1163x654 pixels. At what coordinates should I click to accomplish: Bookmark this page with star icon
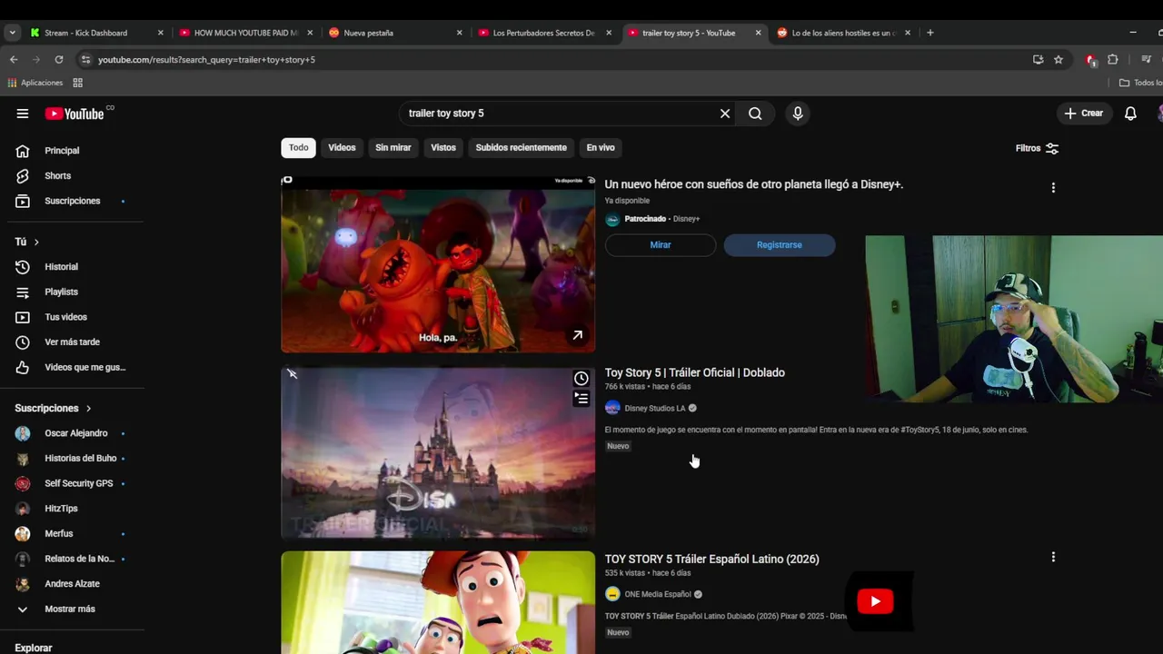1059,60
